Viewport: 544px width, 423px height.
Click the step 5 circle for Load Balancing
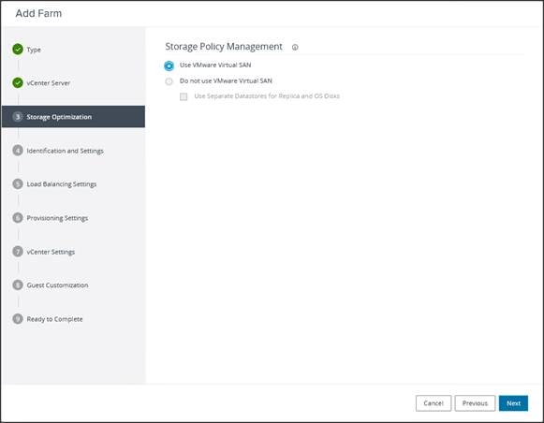[18, 183]
